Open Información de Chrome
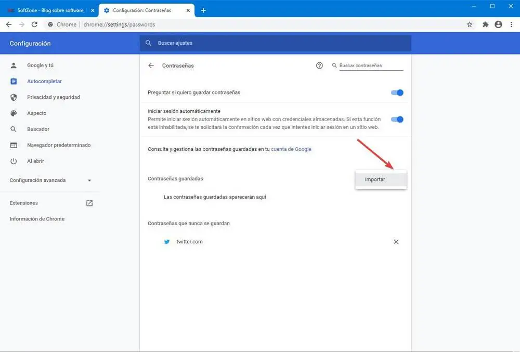520x352 pixels. point(37,219)
